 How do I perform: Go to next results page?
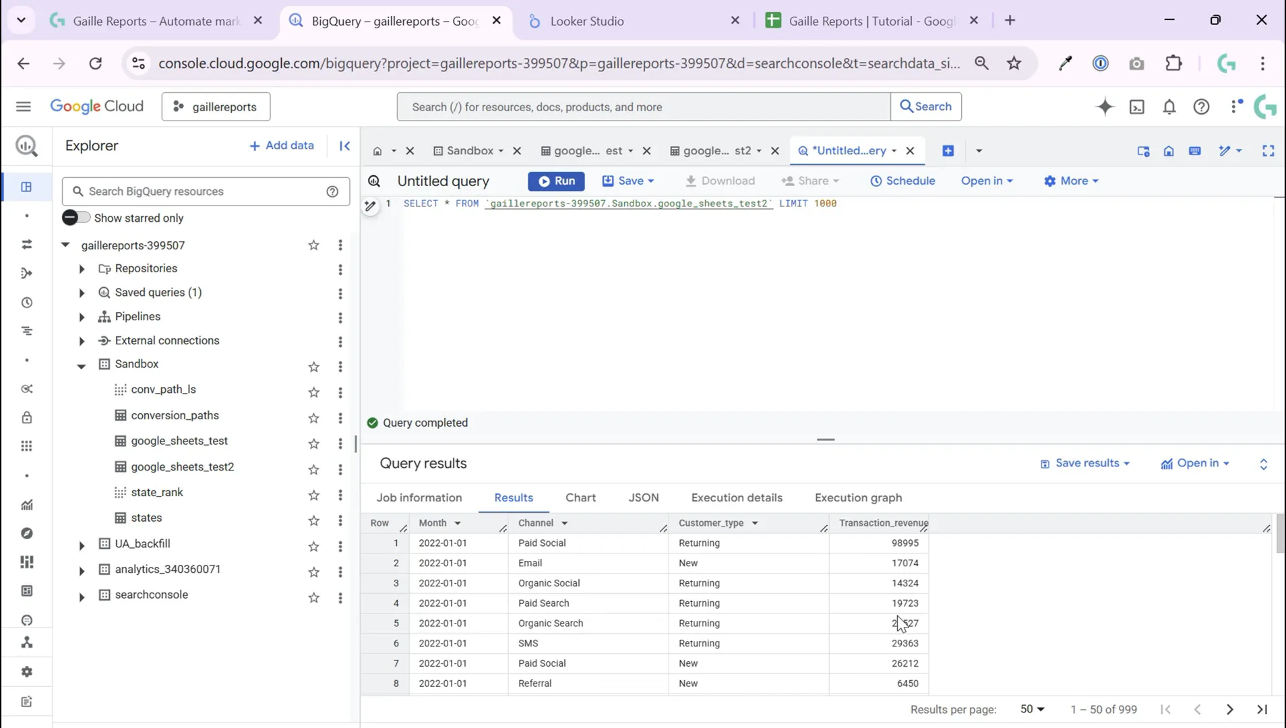[x=1229, y=709]
